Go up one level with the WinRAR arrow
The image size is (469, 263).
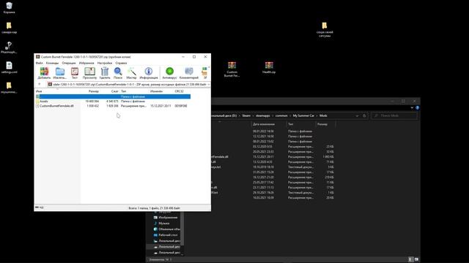[39, 85]
